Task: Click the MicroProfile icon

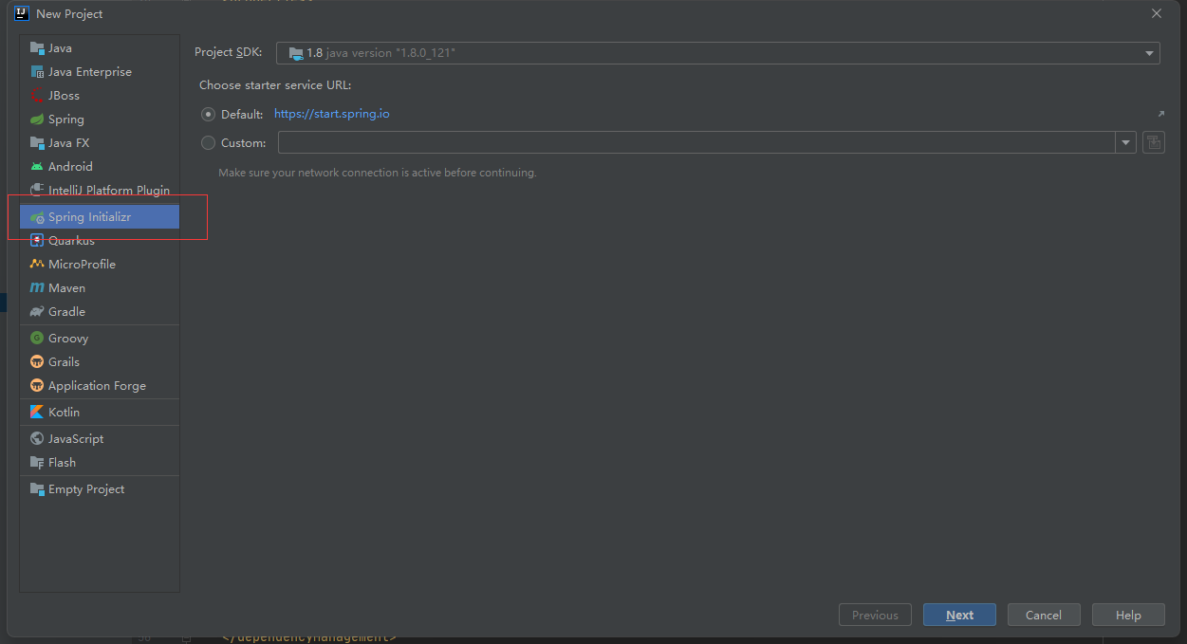Action: click(37, 264)
